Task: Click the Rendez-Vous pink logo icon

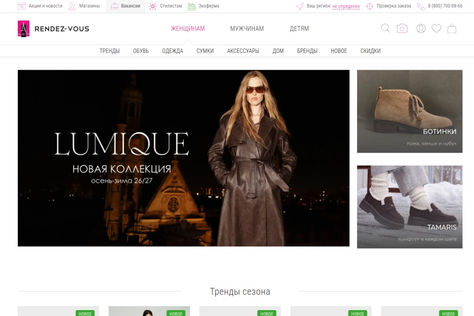Action: point(24,29)
